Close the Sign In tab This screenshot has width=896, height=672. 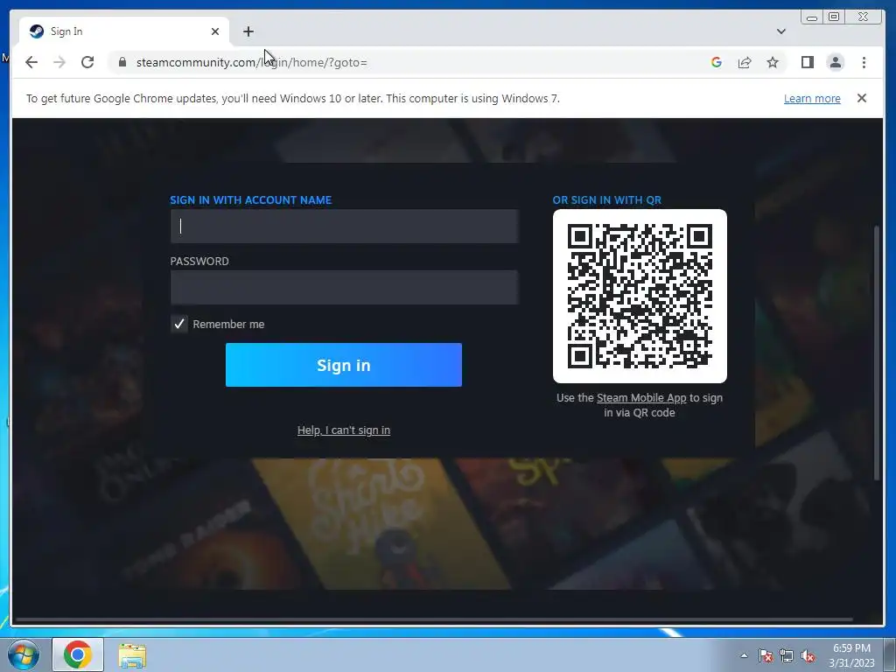point(215,31)
